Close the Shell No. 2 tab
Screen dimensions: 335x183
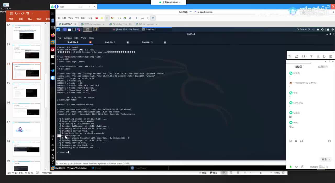pos(128,42)
